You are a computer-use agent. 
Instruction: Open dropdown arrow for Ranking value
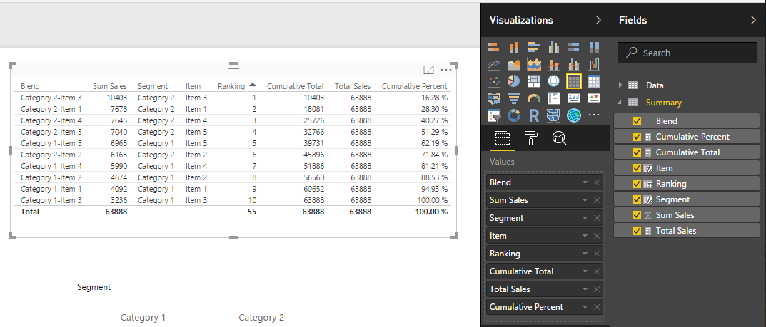[x=585, y=254]
